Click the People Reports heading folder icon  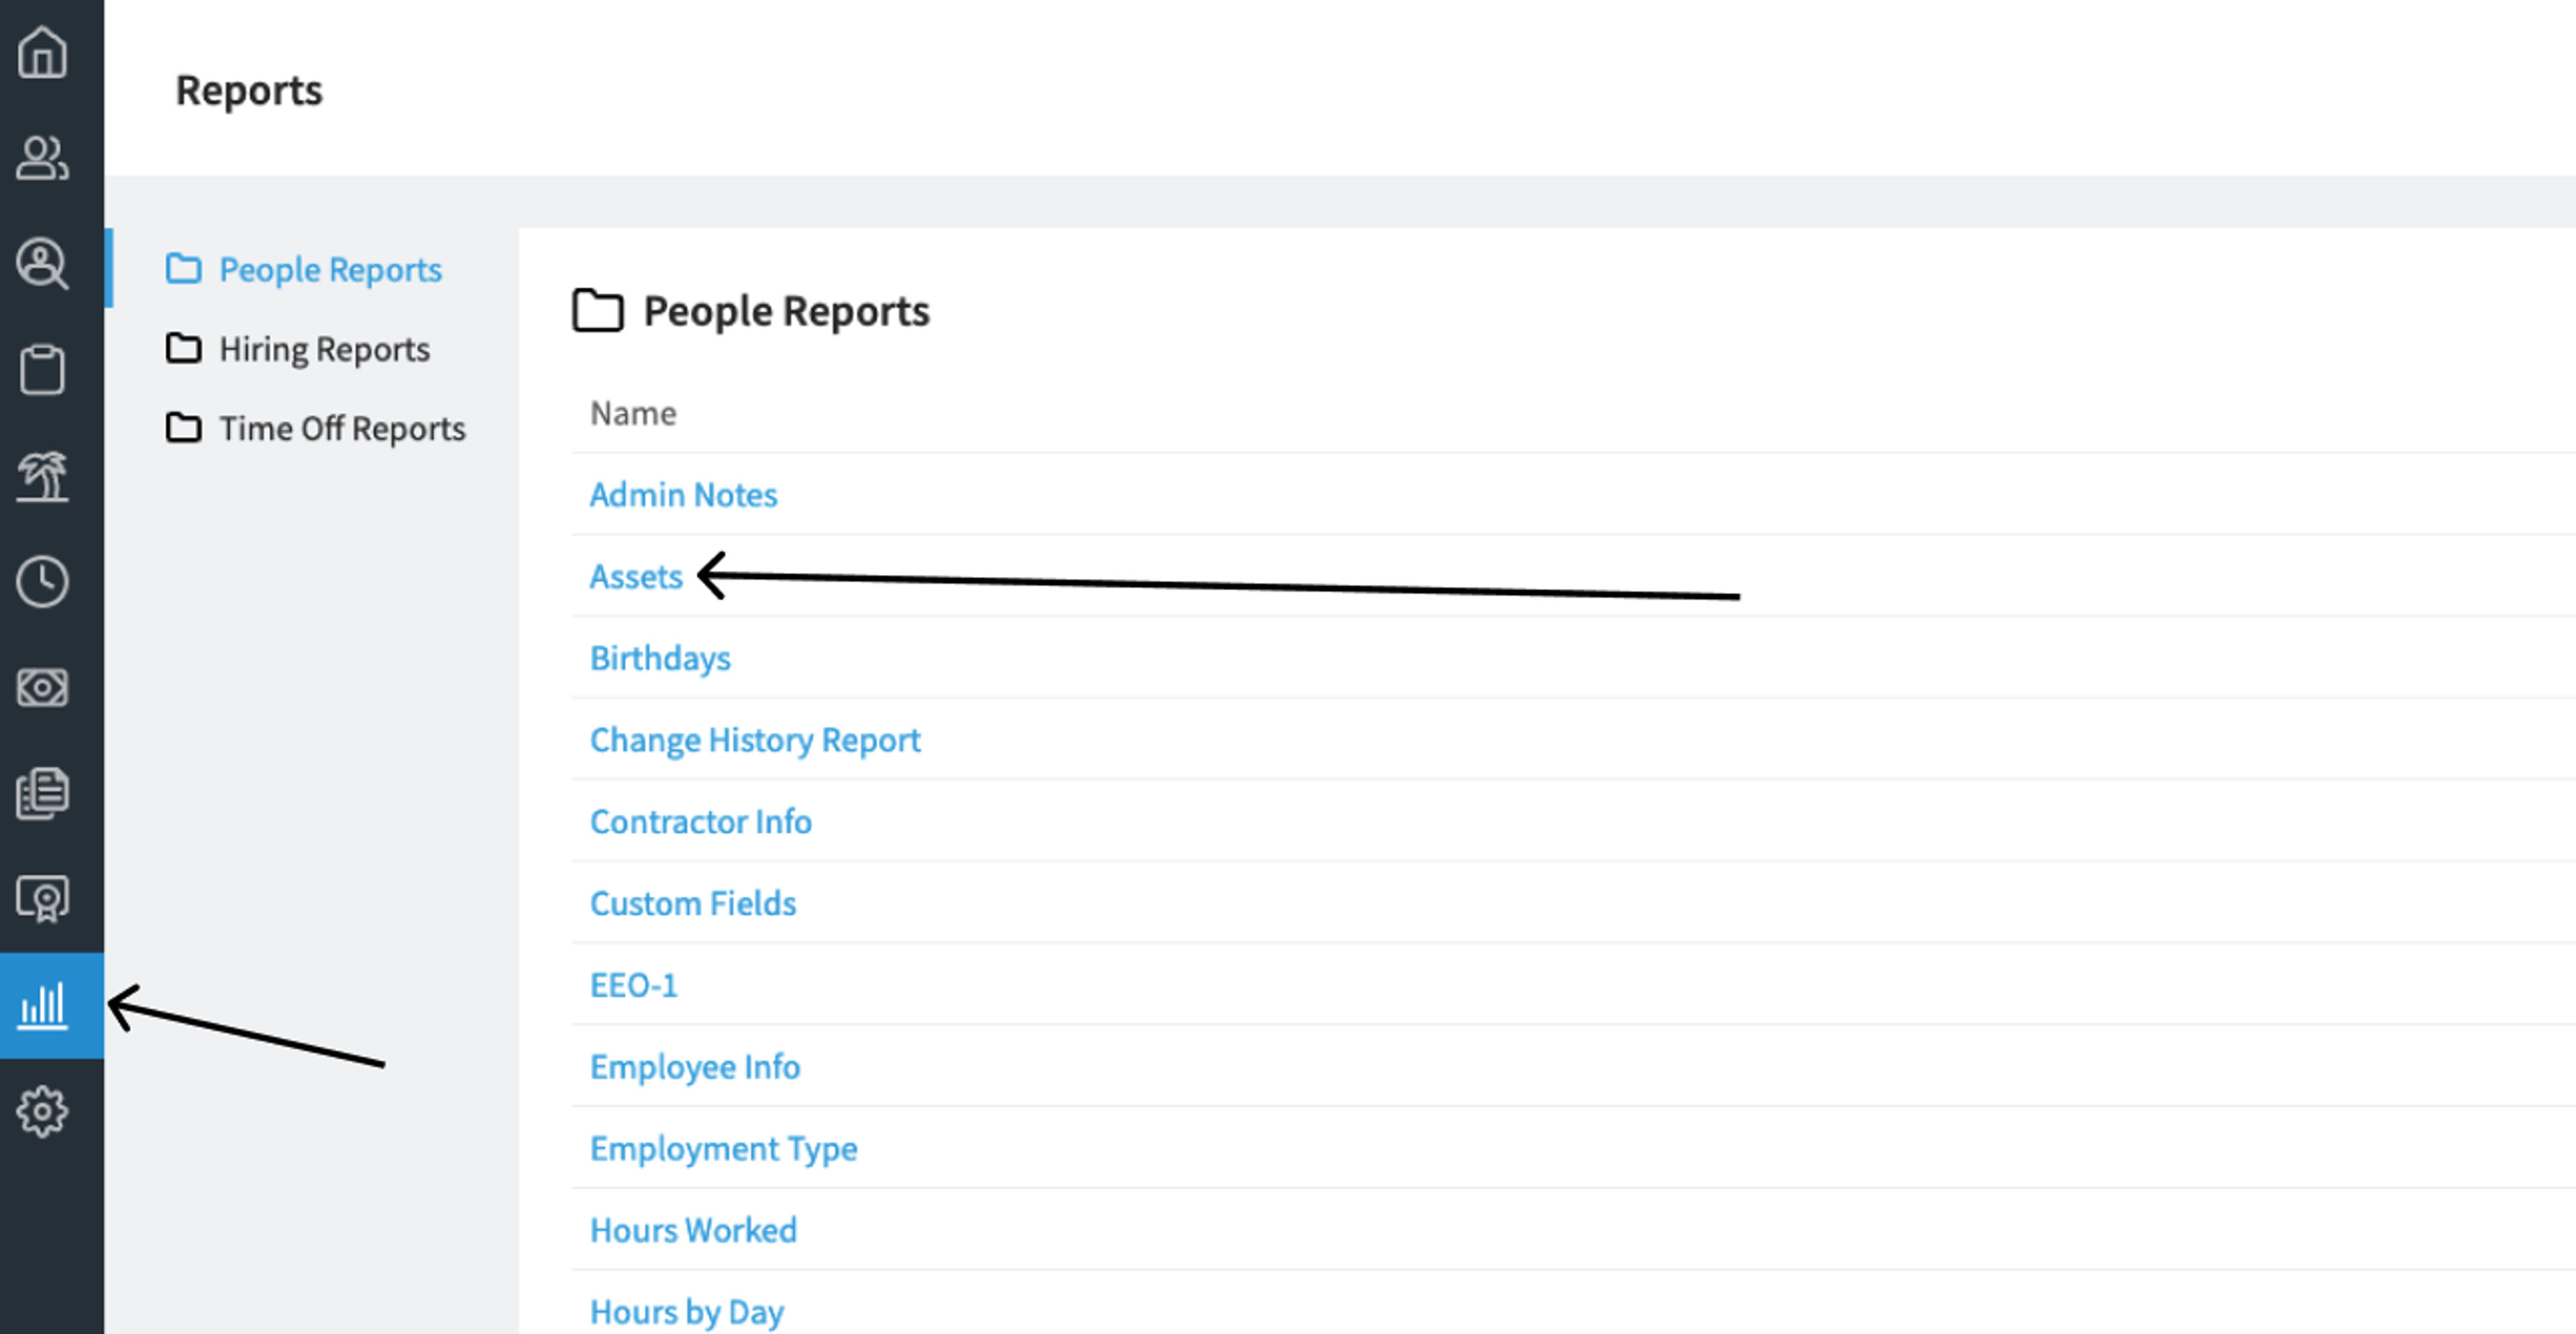tap(598, 311)
